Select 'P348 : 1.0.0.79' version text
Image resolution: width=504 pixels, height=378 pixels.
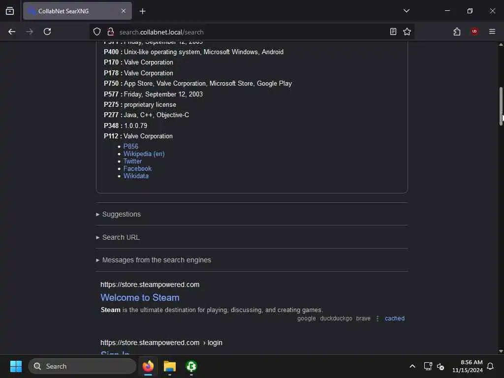(126, 126)
